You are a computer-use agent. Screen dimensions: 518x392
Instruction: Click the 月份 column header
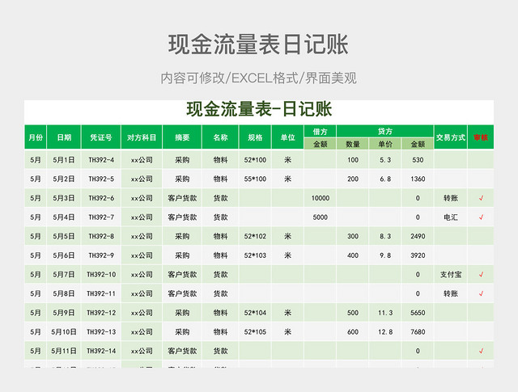click(x=36, y=137)
